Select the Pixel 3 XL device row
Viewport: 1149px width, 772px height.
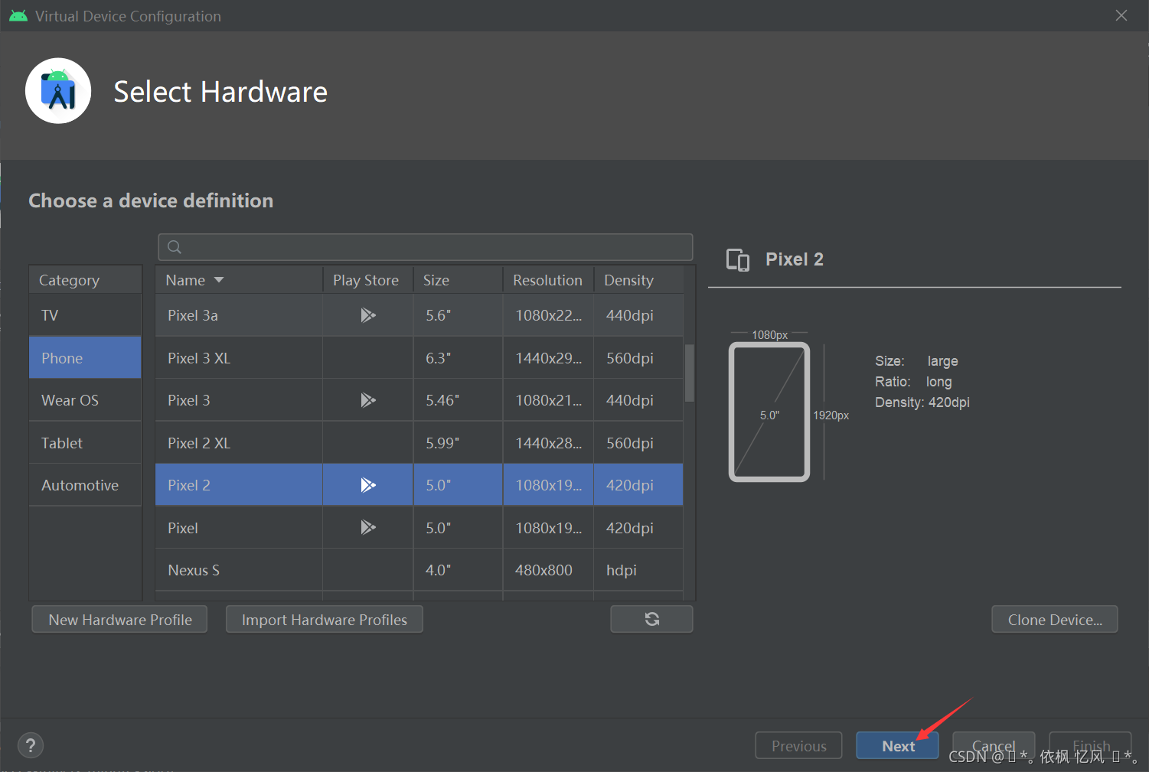(x=419, y=358)
